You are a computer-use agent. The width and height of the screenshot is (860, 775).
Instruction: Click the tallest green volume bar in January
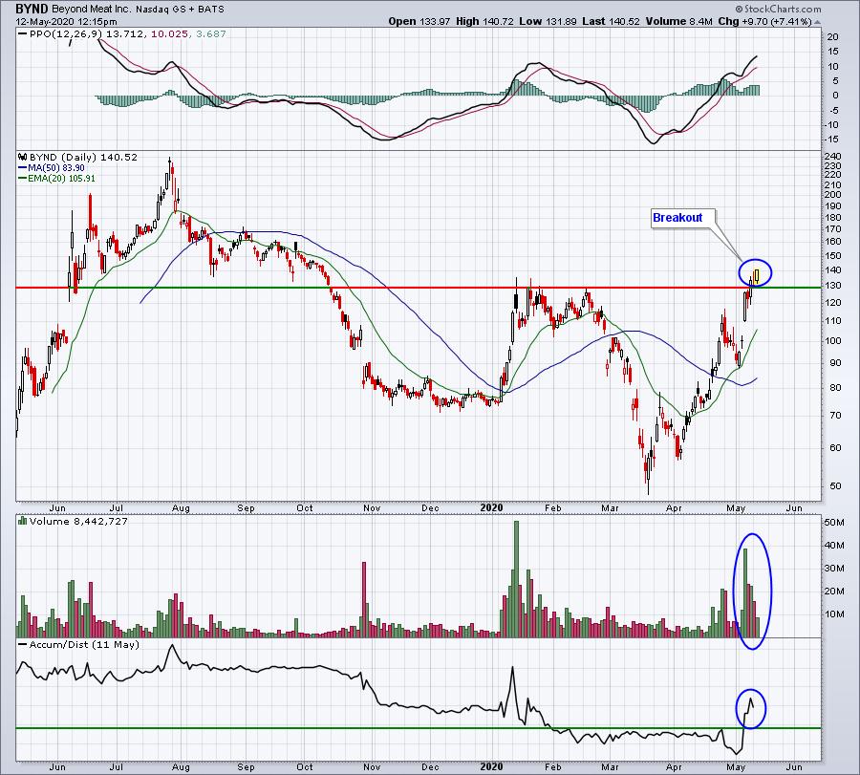(x=516, y=579)
